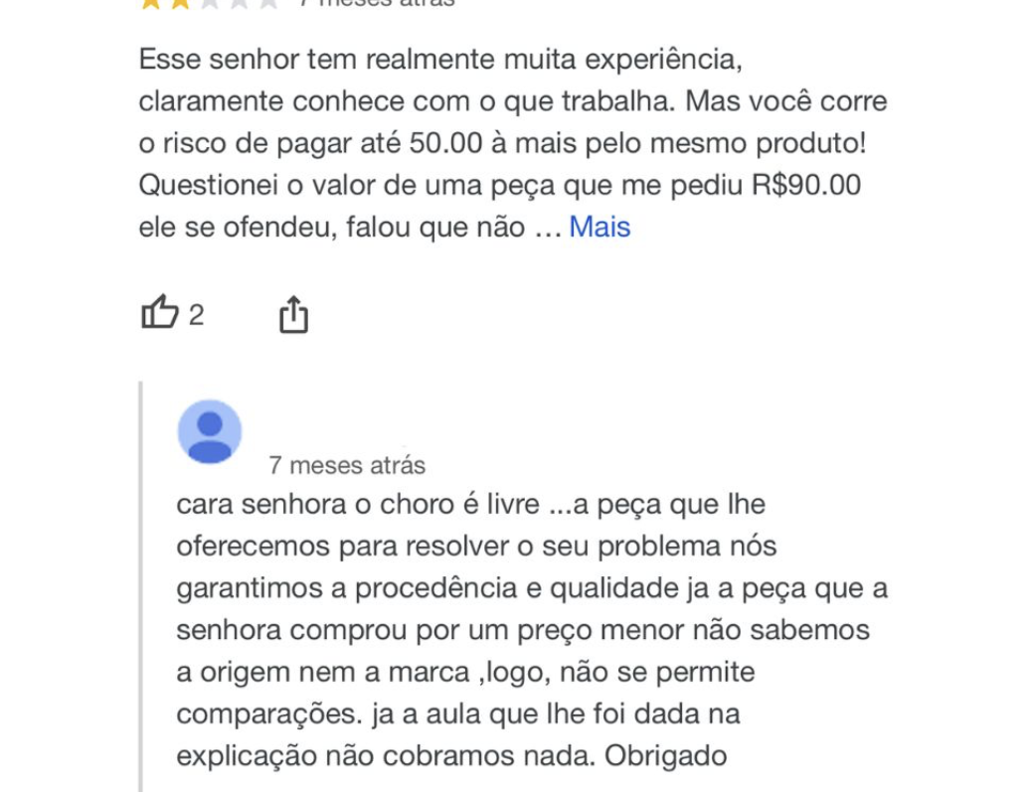Click the first gold rating star
Screen dimensions: 1028x795
click(151, 3)
